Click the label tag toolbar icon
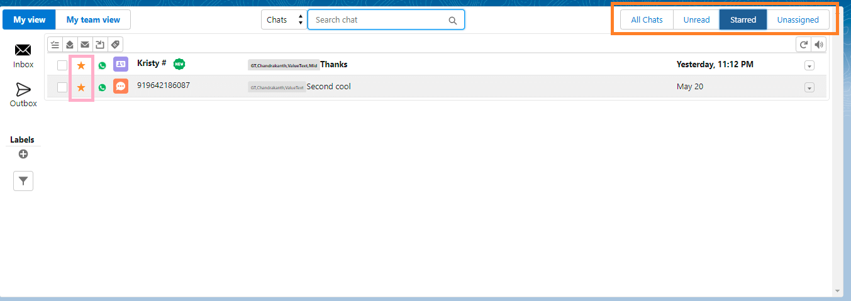This screenshot has height=301, width=851. (114, 45)
